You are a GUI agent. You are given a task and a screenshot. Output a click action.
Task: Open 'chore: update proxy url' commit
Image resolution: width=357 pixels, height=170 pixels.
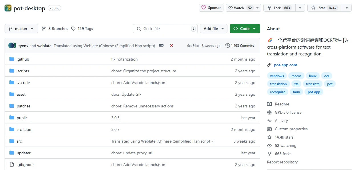point(132,153)
